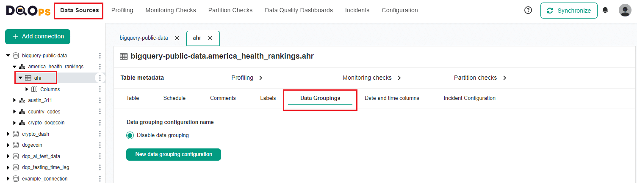Open three-dot menu for dogecoin connection
Image resolution: width=637 pixels, height=183 pixels.
click(x=100, y=145)
